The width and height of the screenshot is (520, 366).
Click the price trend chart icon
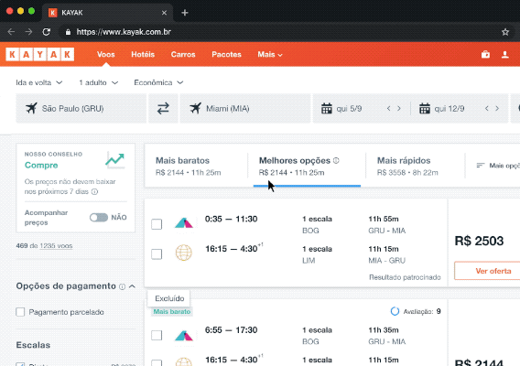pyautogui.click(x=115, y=160)
